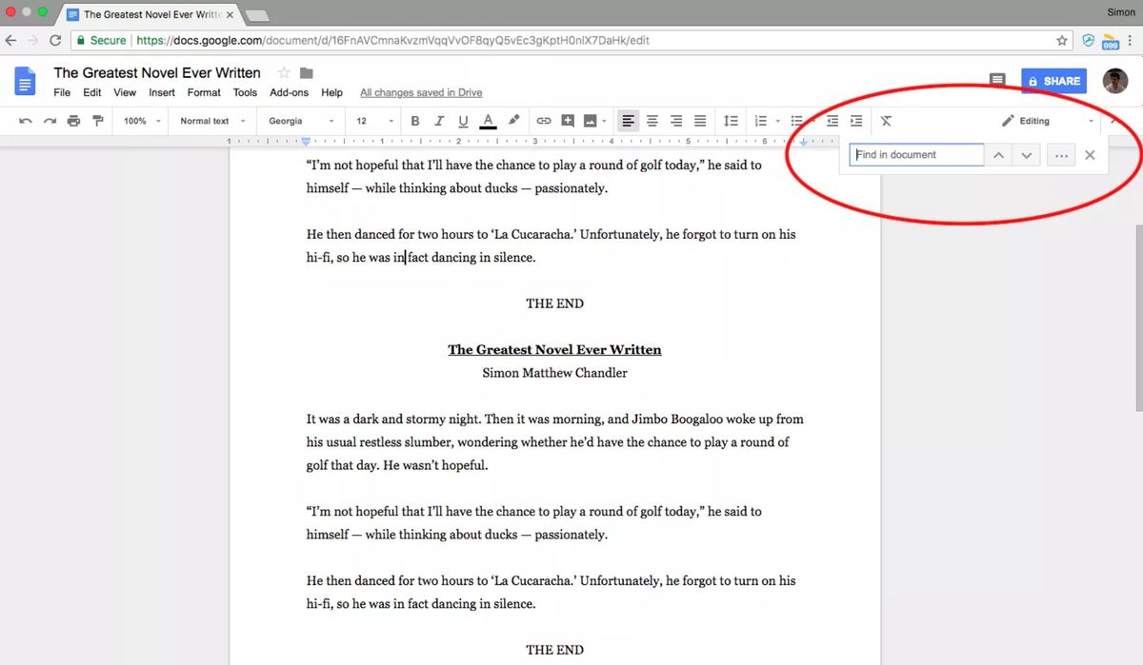The width and height of the screenshot is (1143, 665).
Task: Click the Find in document field
Action: (x=916, y=155)
